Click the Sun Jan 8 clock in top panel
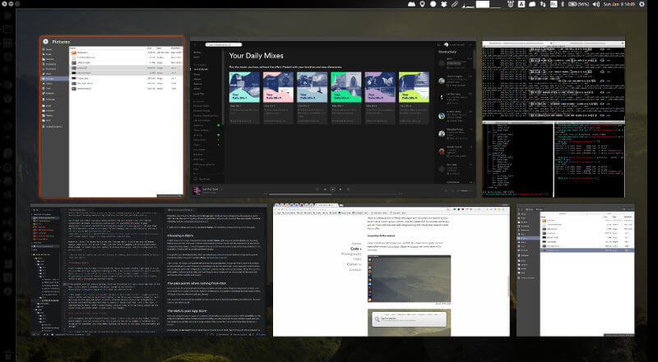The image size is (658, 362). (x=619, y=4)
